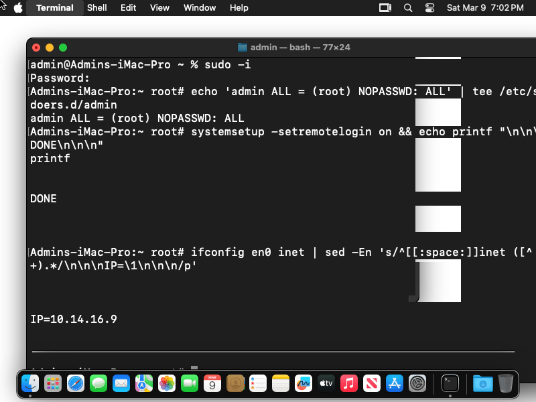Click the Spotlight search icon
Viewport: 536px width, 402px height.
408,8
